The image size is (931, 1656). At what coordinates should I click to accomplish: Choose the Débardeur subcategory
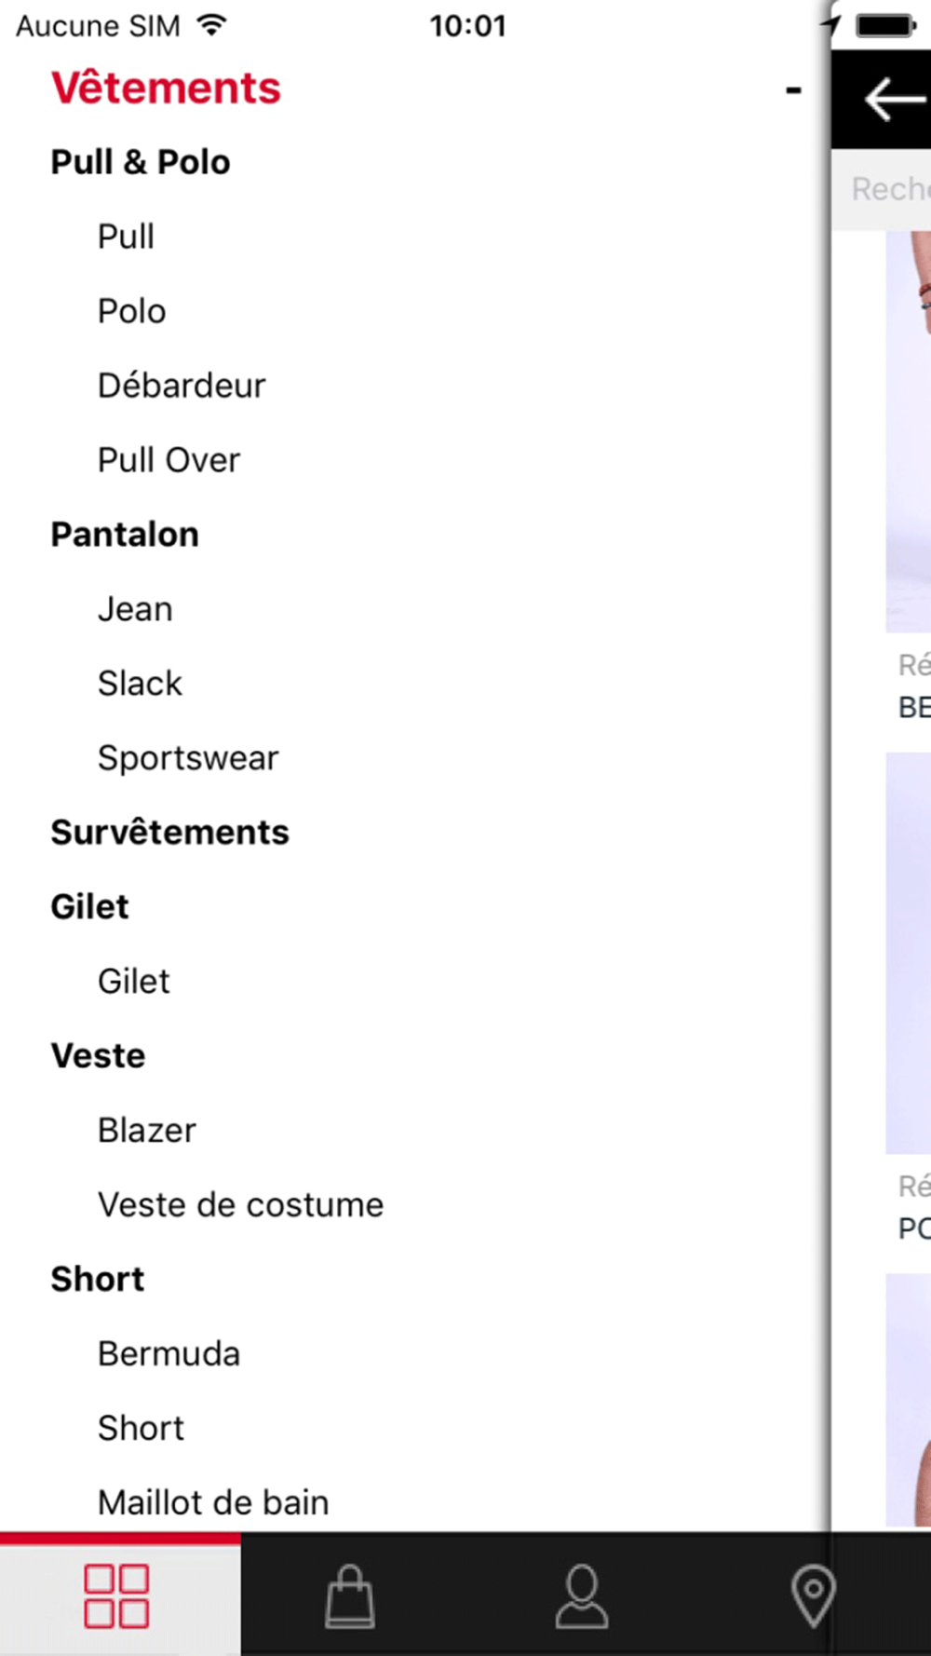(182, 386)
